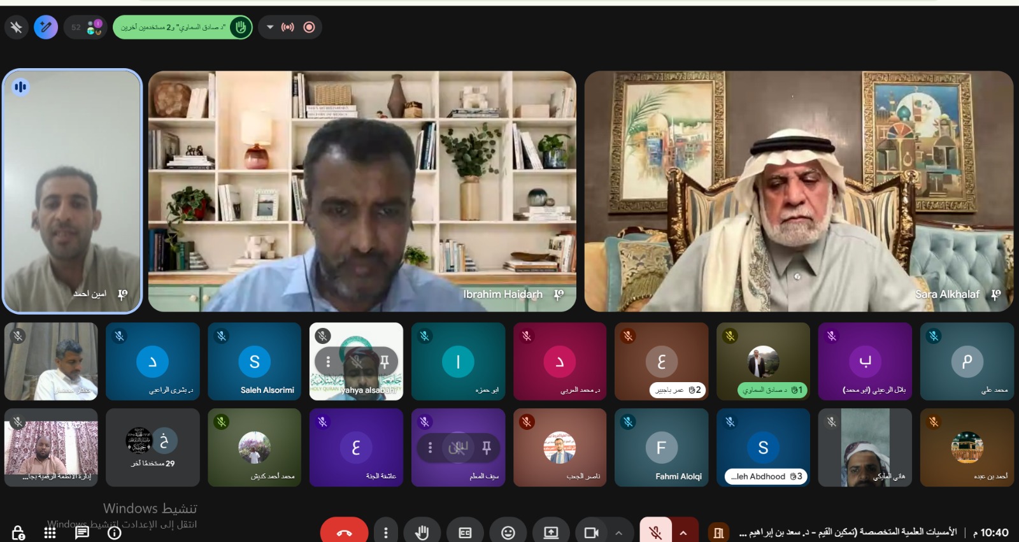Open the emoji reactions panel

(x=508, y=532)
